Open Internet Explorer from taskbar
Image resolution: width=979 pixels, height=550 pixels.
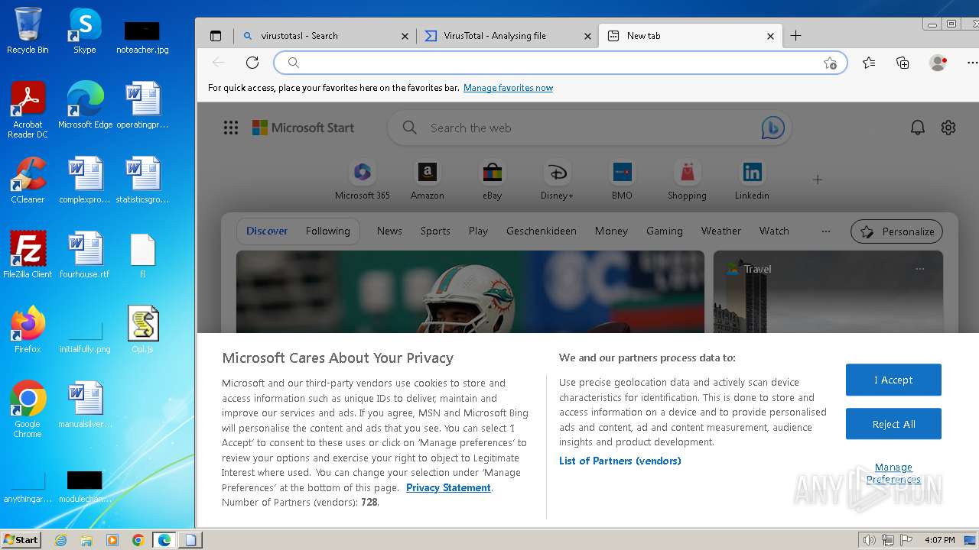(x=60, y=540)
